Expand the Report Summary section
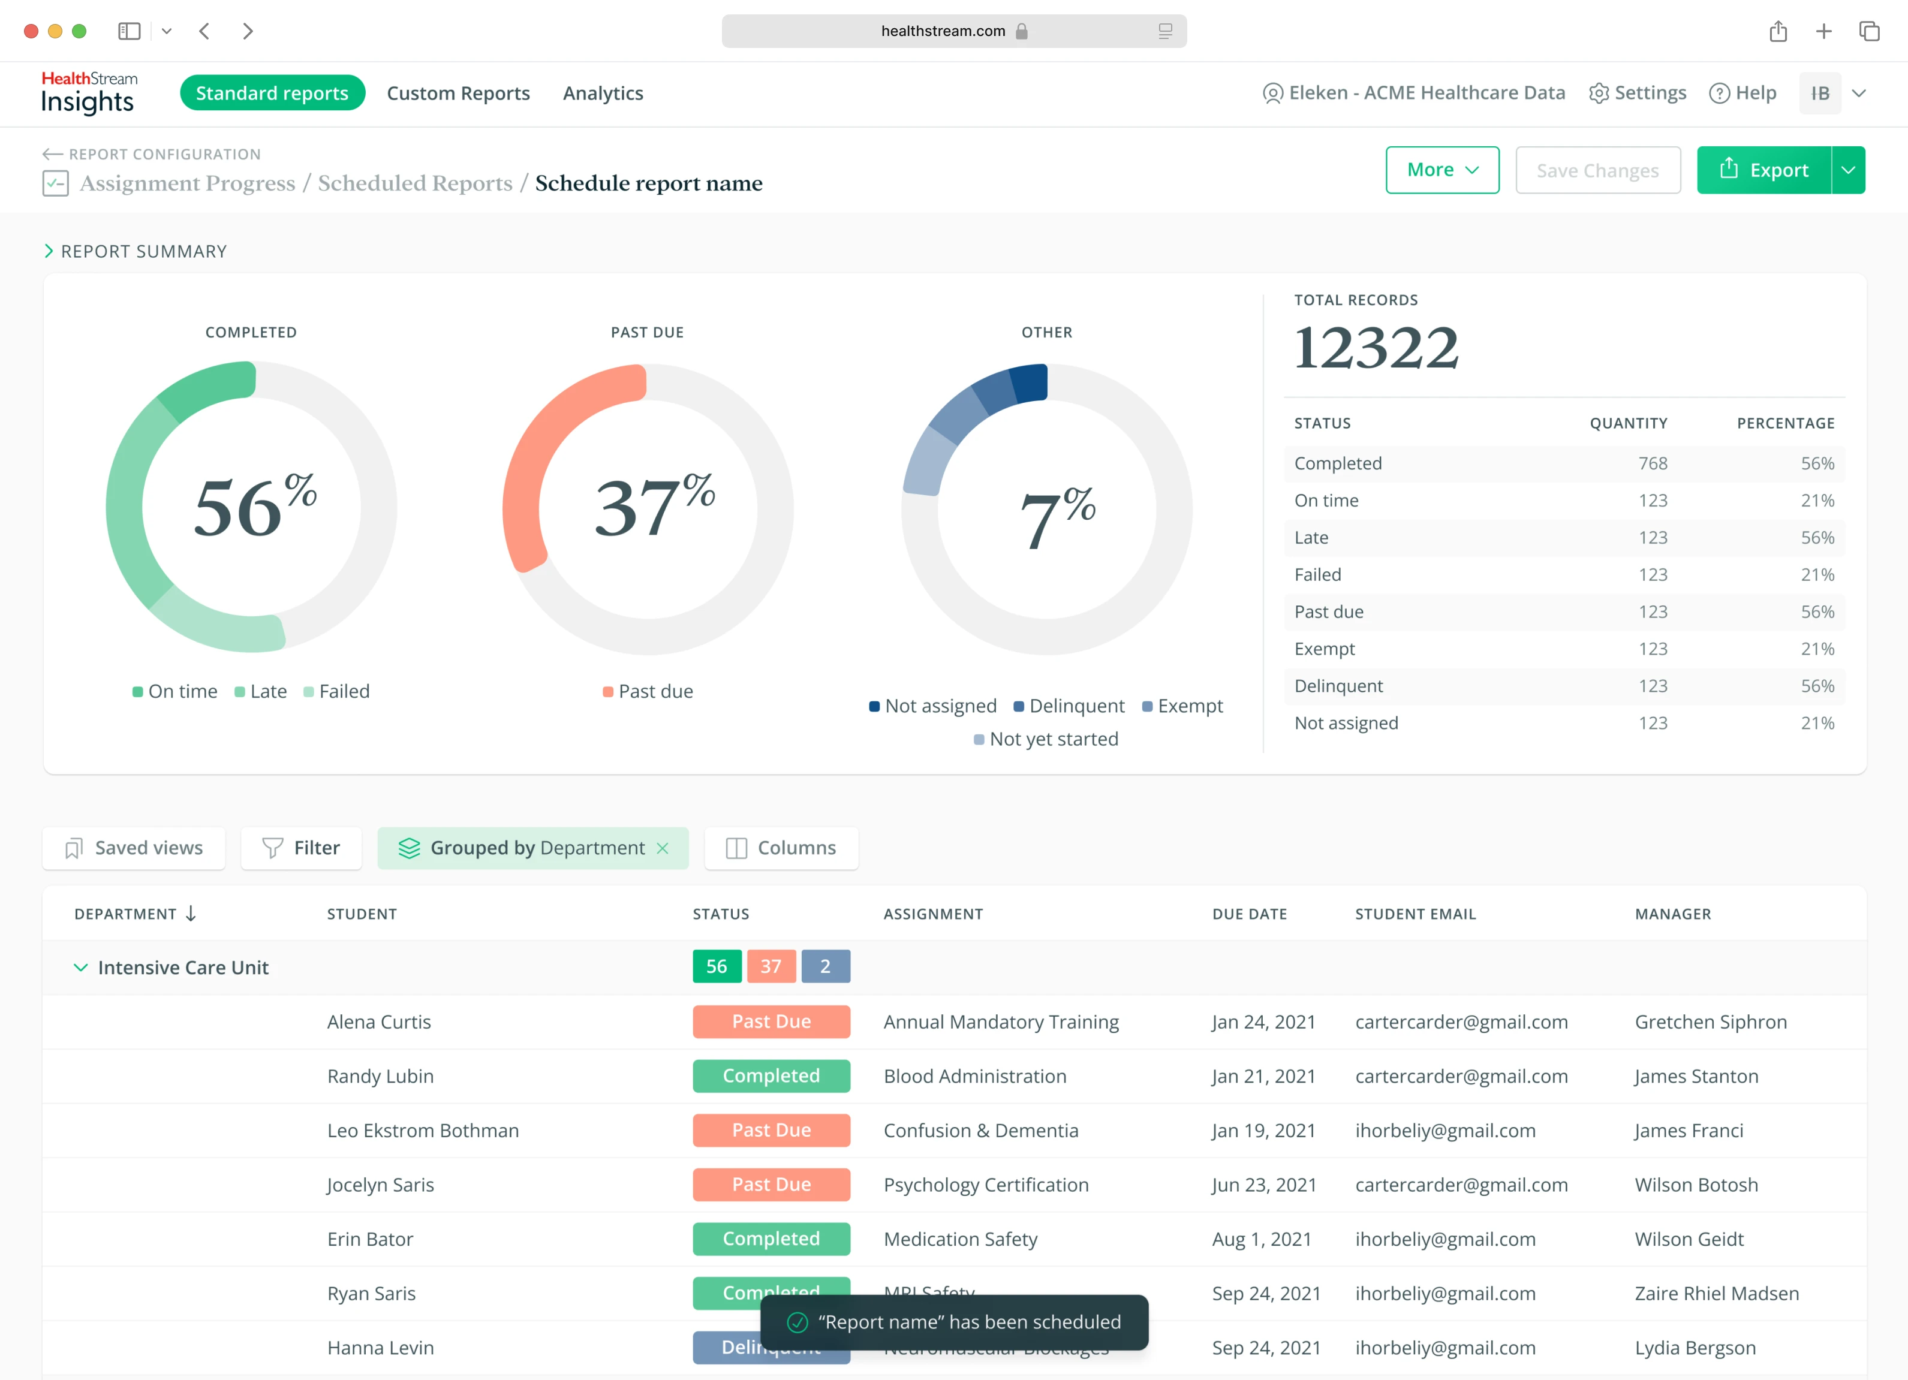The image size is (1908, 1380). (x=49, y=251)
